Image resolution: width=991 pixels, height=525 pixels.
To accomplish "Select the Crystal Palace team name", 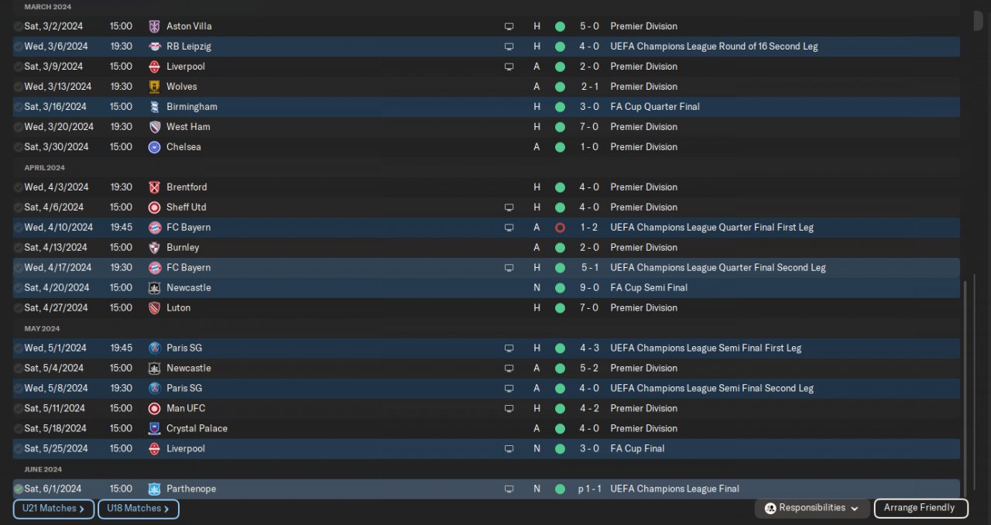I will coord(197,429).
